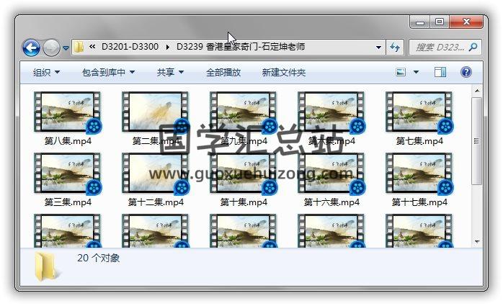The width and height of the screenshot is (503, 306).
Task: Select D3239 香港皇家奇门-石定坤老师 breadcrumb
Action: [241, 47]
